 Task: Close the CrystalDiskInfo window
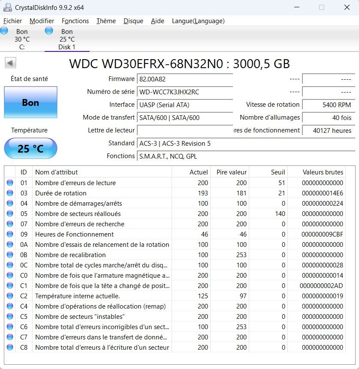pos(347,7)
